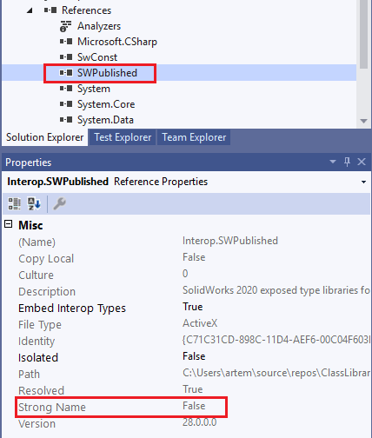Click the Microsoft.CSharp reference icon

point(66,42)
